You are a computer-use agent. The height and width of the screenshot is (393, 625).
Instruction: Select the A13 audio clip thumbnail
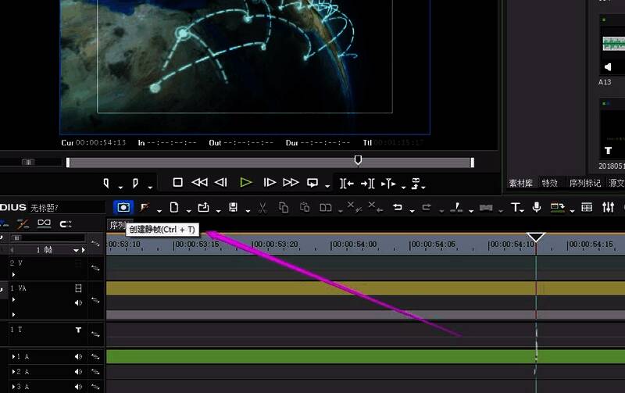point(612,47)
